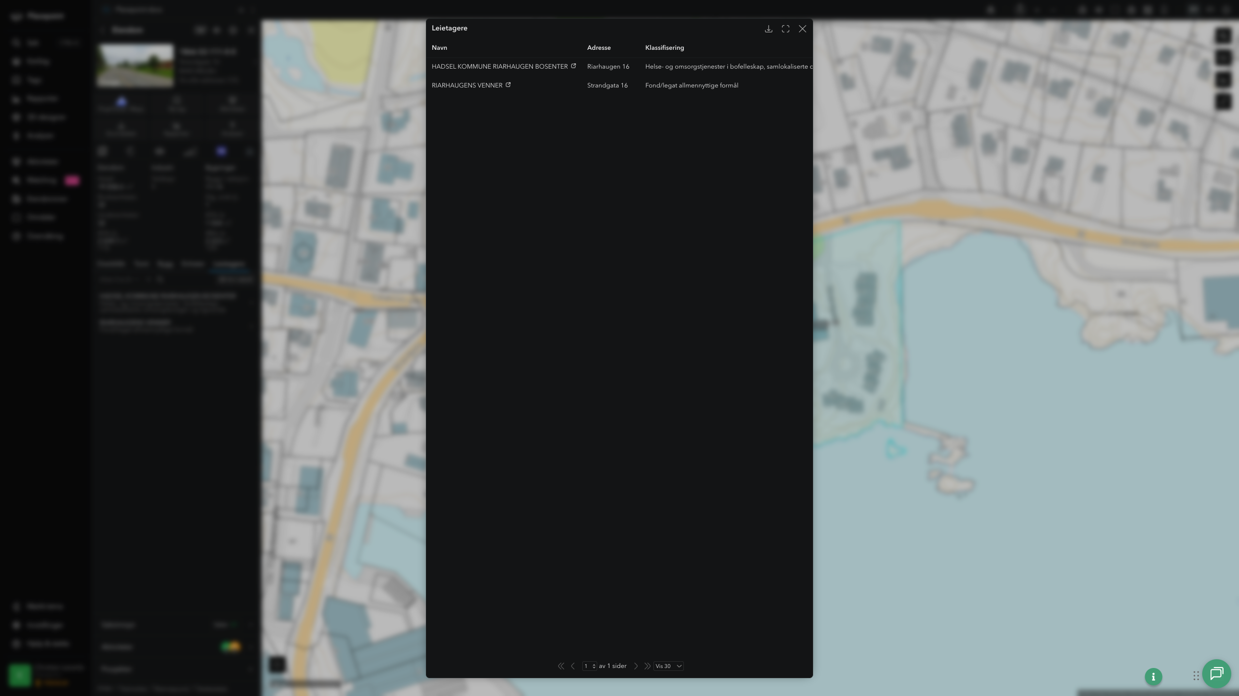Download the Leietagere tenant list
This screenshot has width=1239, height=696.
[x=768, y=29]
